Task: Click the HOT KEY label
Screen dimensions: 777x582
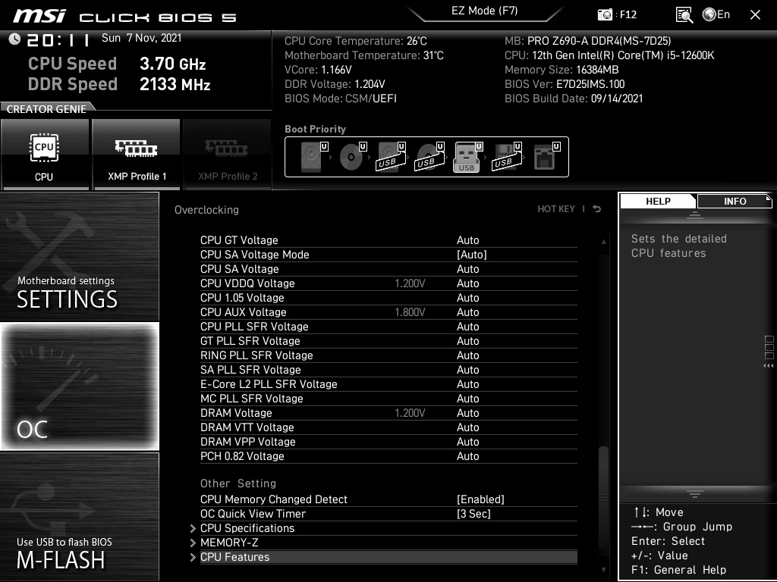Action: point(556,209)
